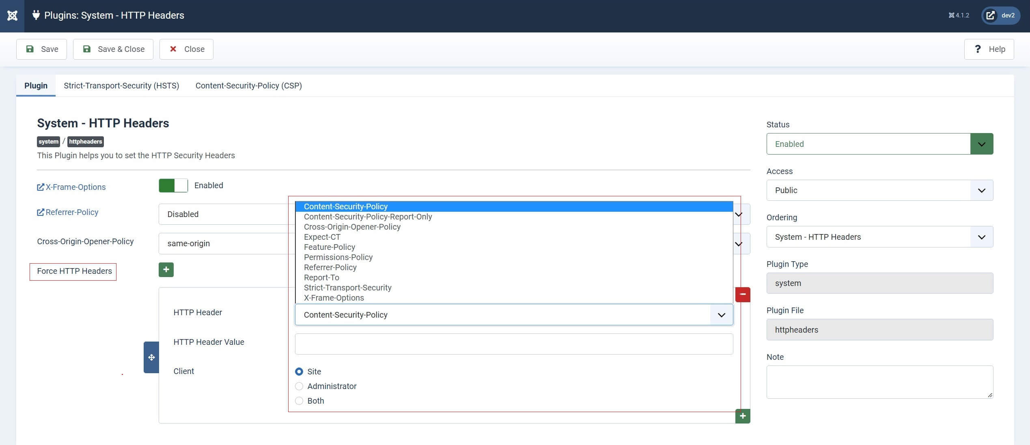Open the Status Enabled dropdown
This screenshot has width=1030, height=445.
[879, 144]
